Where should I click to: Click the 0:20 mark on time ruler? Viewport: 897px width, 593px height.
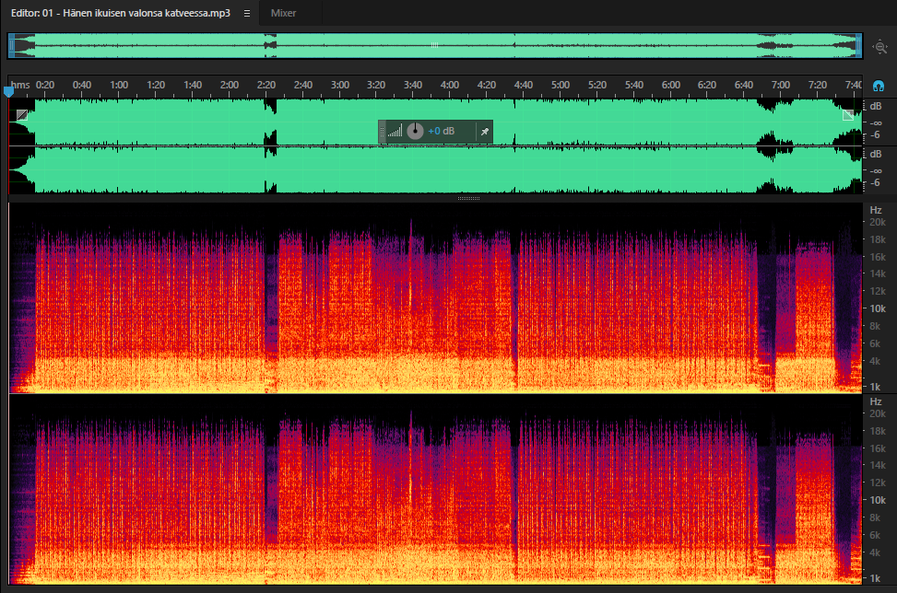tap(45, 85)
